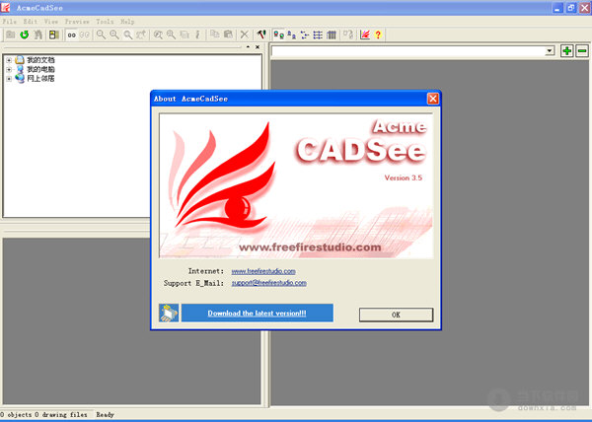This screenshot has height=422, width=592.
Task: Click '0 objects 0 drawing files' status text
Action: point(43,414)
